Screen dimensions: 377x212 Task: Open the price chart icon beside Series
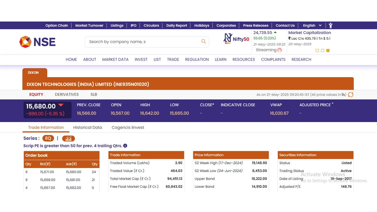click(68, 139)
